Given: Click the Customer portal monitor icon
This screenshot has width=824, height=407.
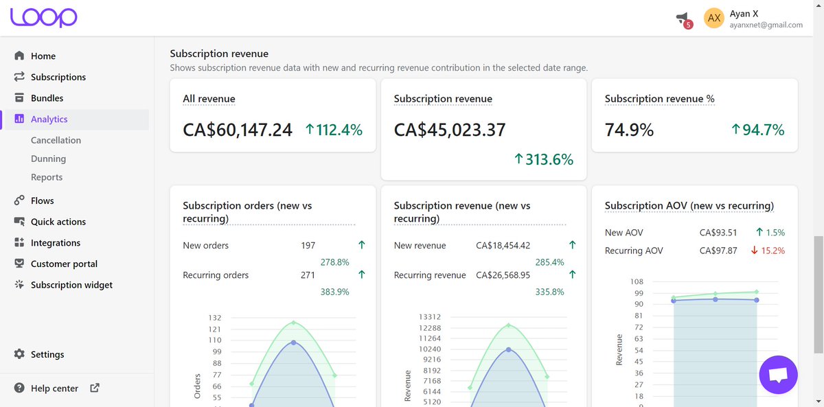Looking at the screenshot, I should [19, 264].
